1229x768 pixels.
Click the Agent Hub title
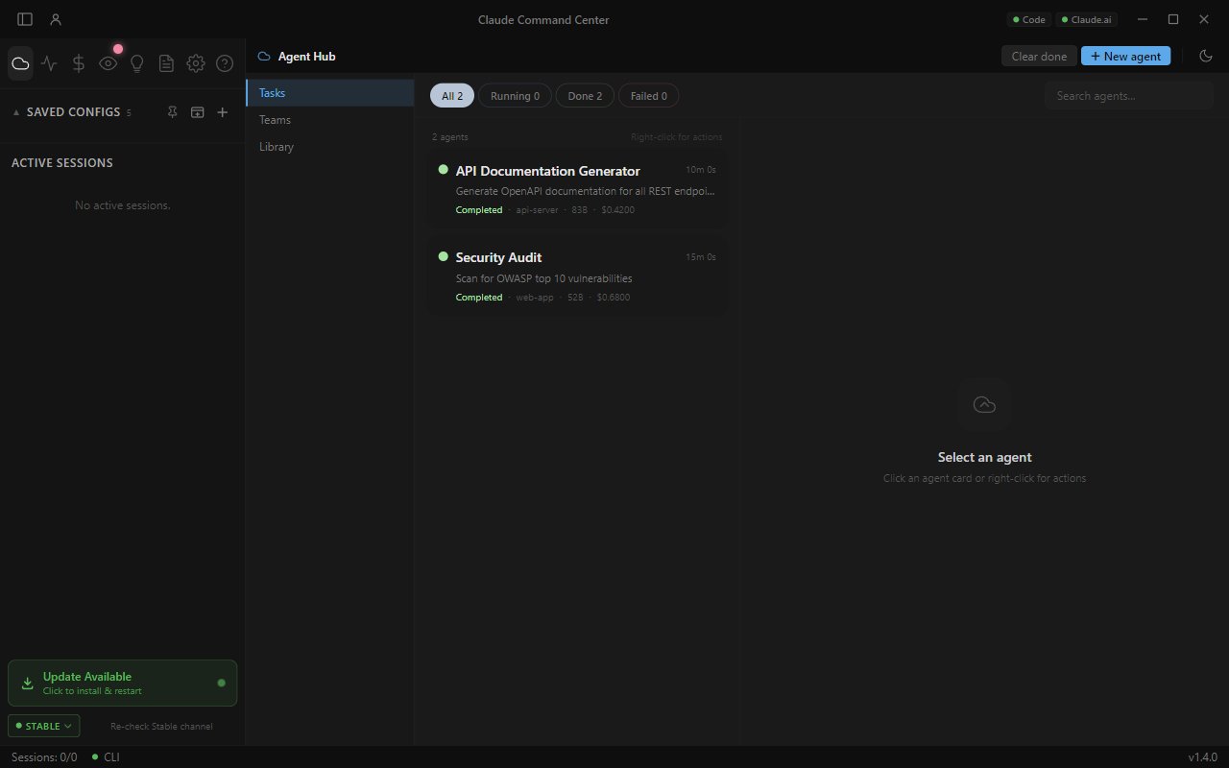click(306, 57)
